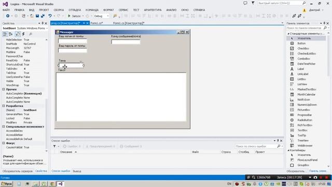Click the yellow warning icon near Дмитрий
The height and width of the screenshot is (187, 332).
tap(305, 10)
